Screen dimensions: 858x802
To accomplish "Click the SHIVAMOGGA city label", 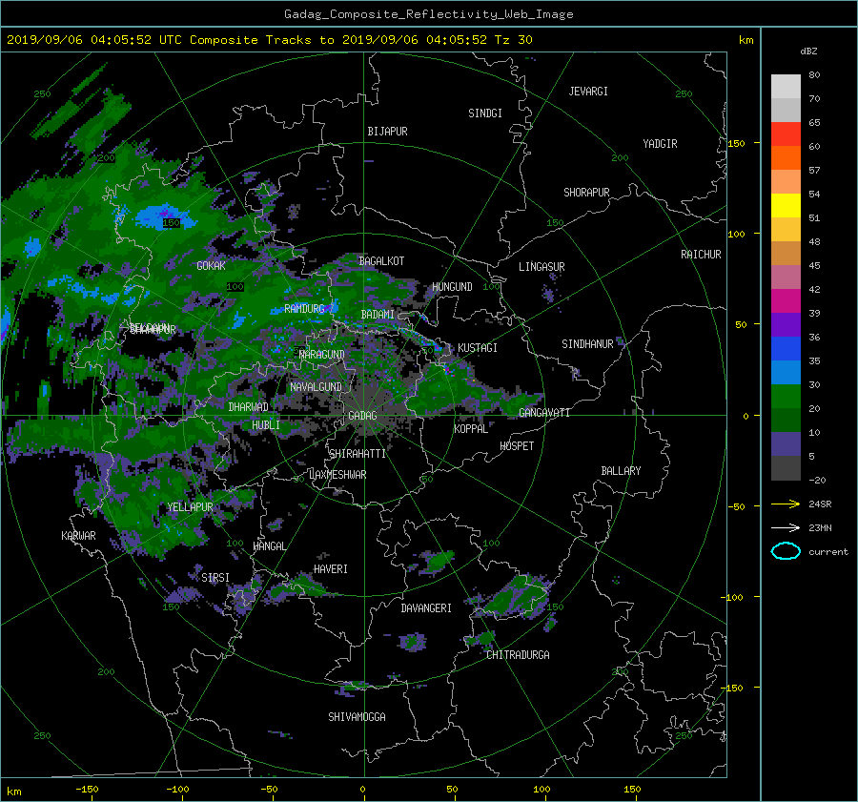I will coord(357,717).
